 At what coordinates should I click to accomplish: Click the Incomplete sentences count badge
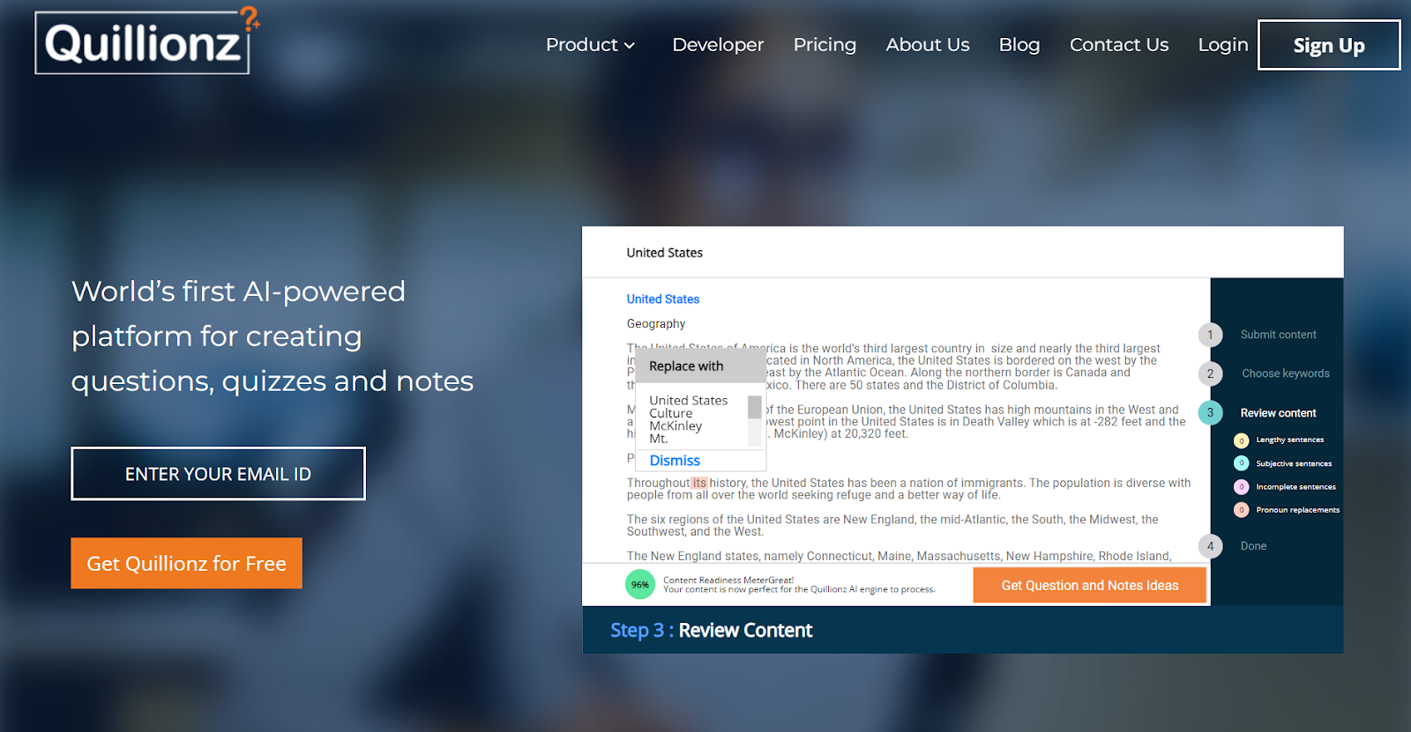point(1241,486)
